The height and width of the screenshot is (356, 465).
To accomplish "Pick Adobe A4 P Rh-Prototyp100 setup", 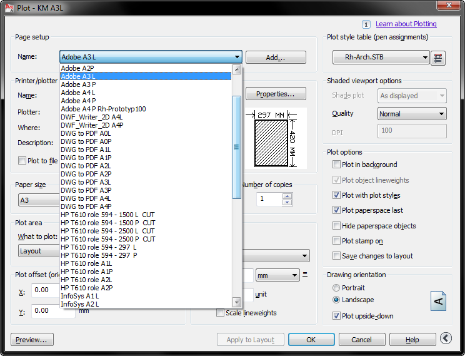I will click(103, 109).
